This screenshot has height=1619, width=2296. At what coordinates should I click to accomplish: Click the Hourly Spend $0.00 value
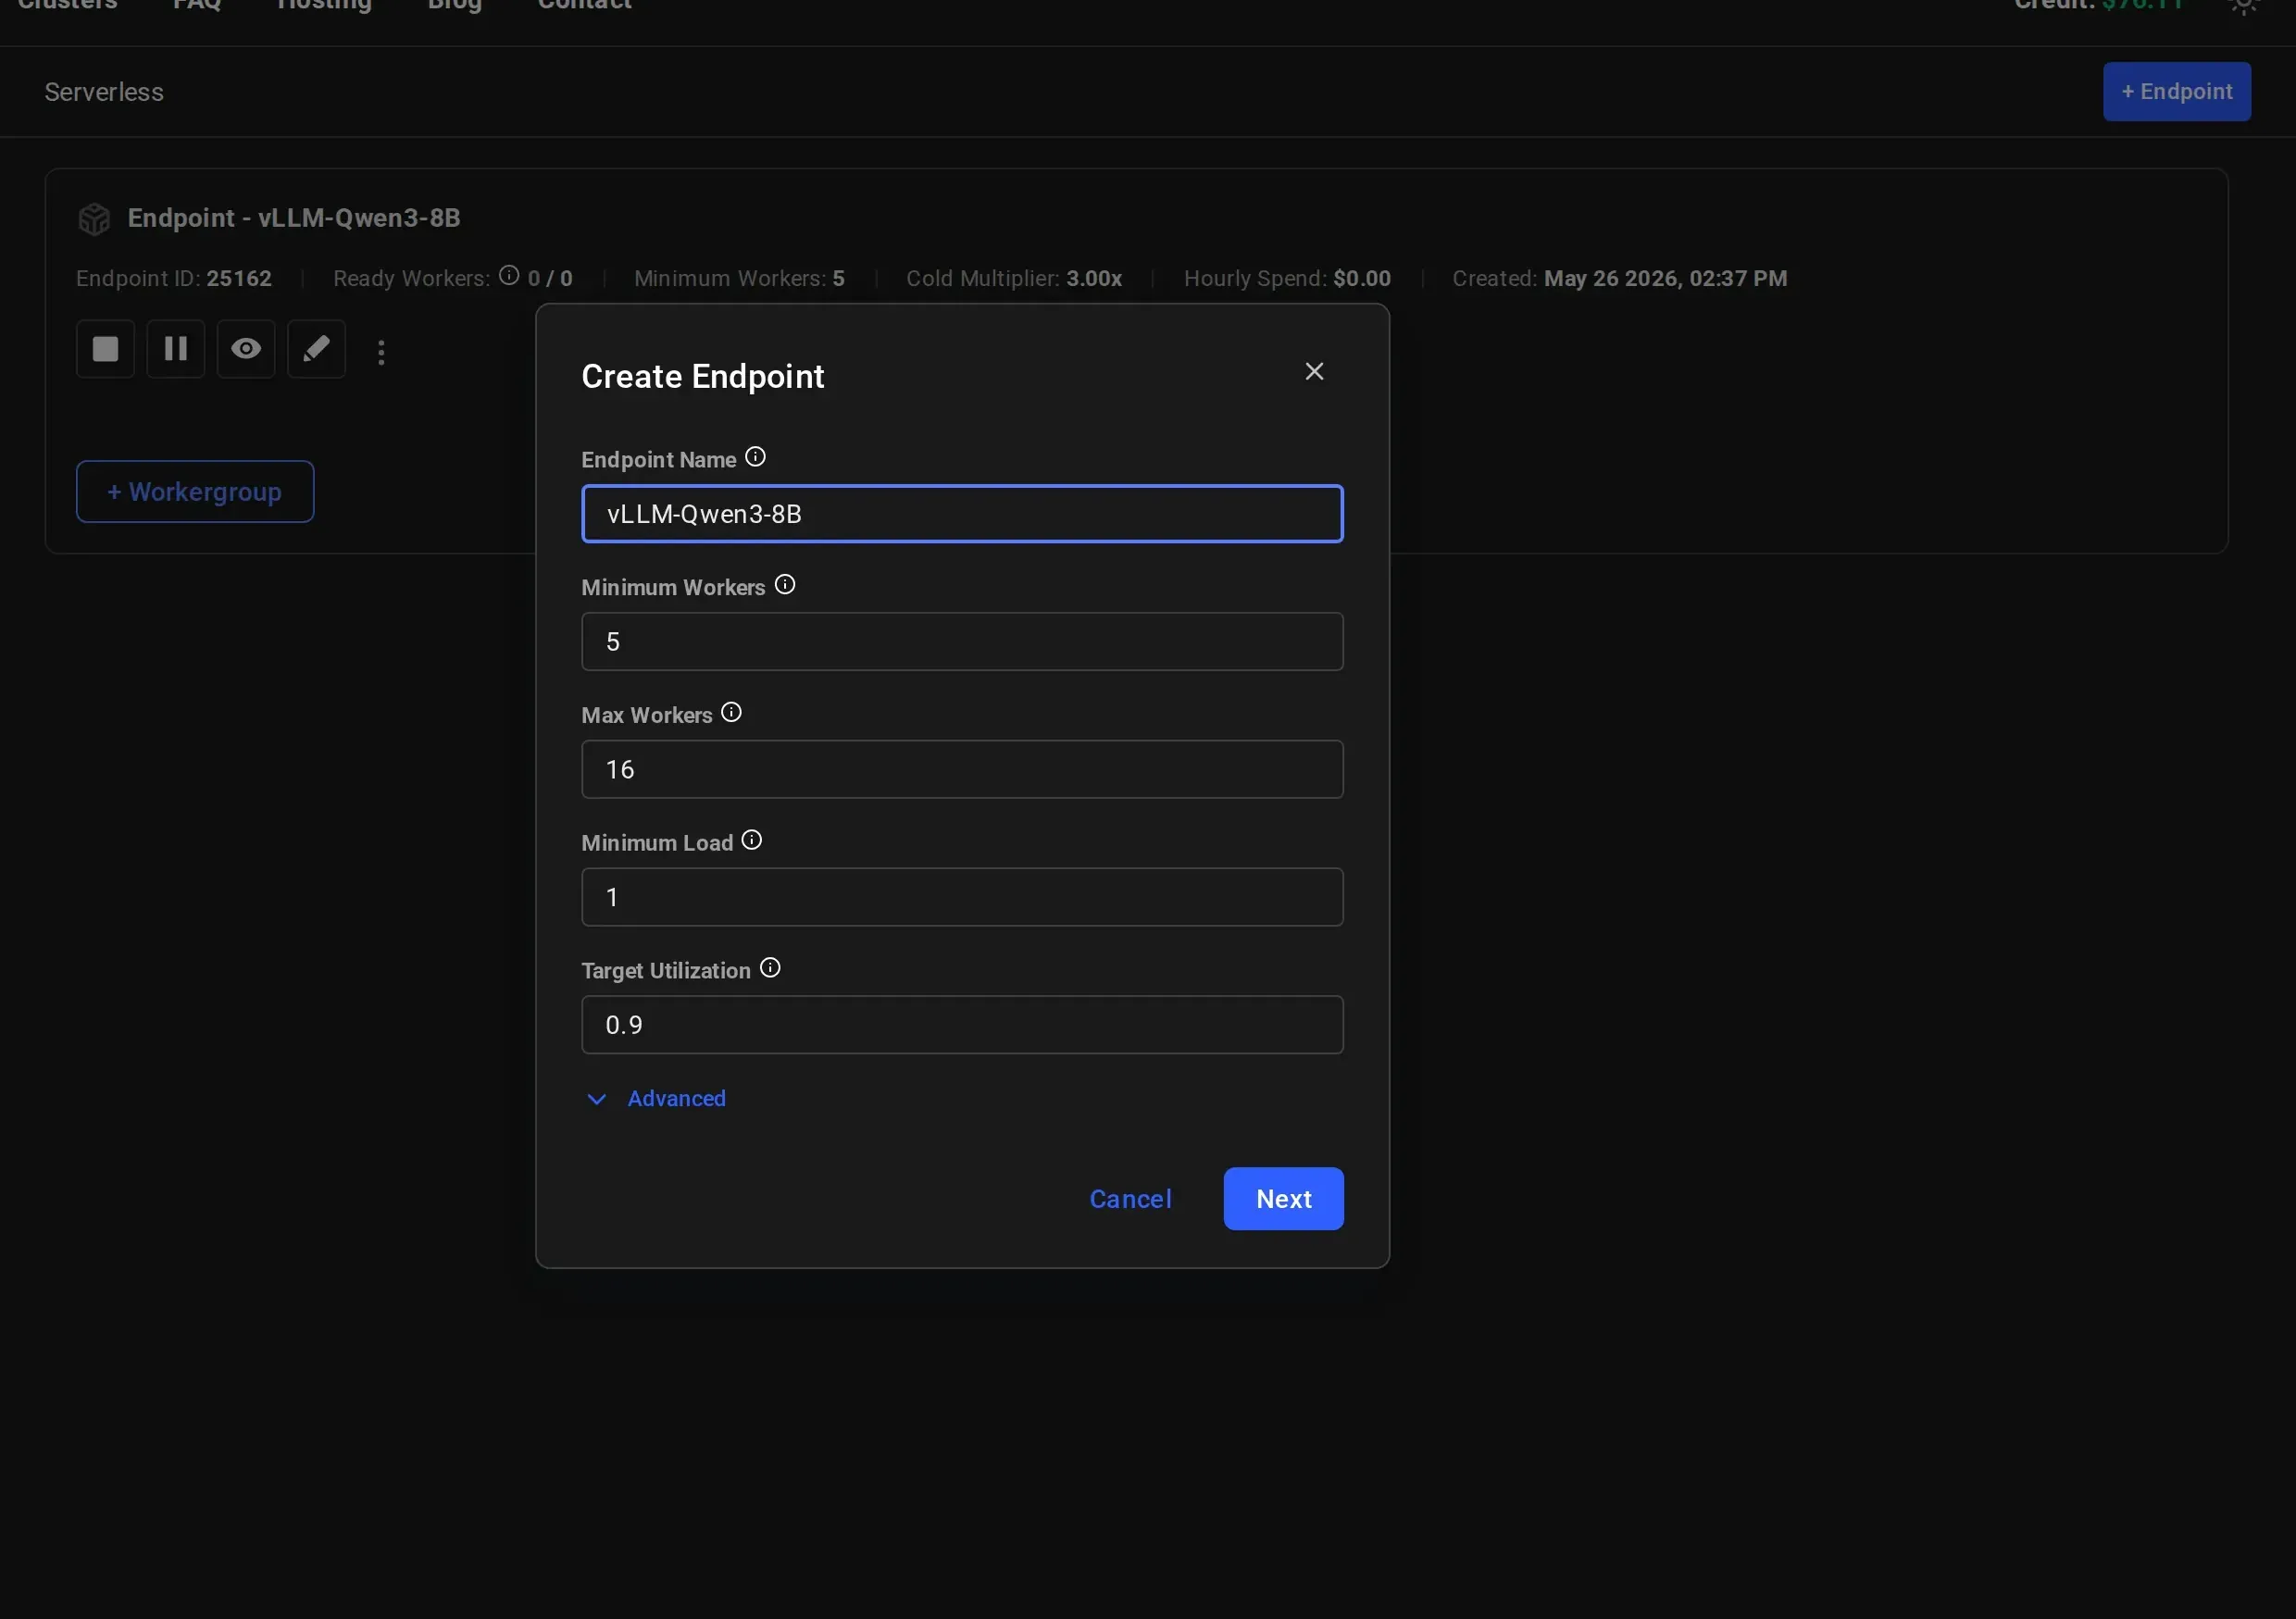[x=1361, y=278]
